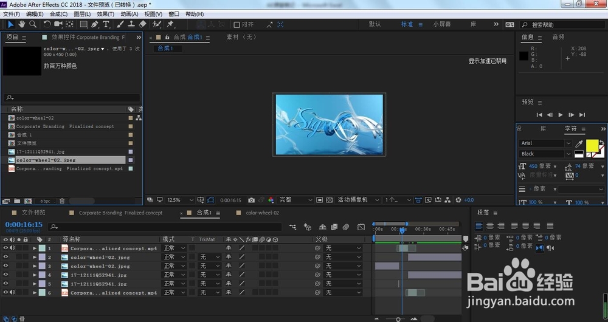
Task: Open 效果(T) menu
Action: (x=105, y=14)
